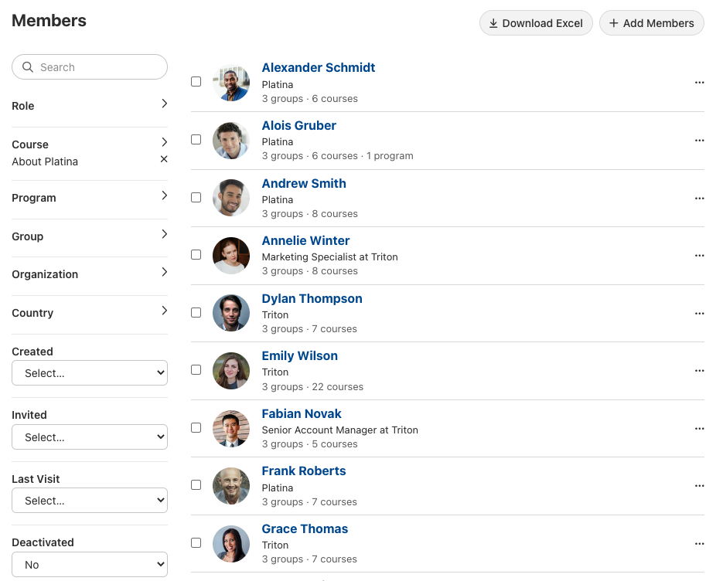Screen dimensions: 716x581
Task: Open three-dot menu for Alexander Schmidt
Action: (x=699, y=83)
